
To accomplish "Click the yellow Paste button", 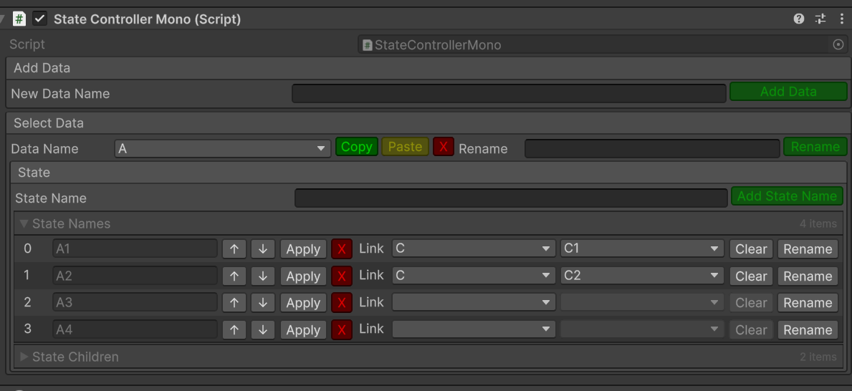I will 406,147.
